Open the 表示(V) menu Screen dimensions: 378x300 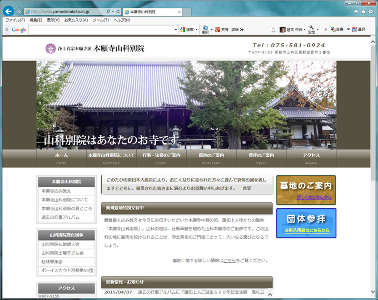coord(53,20)
